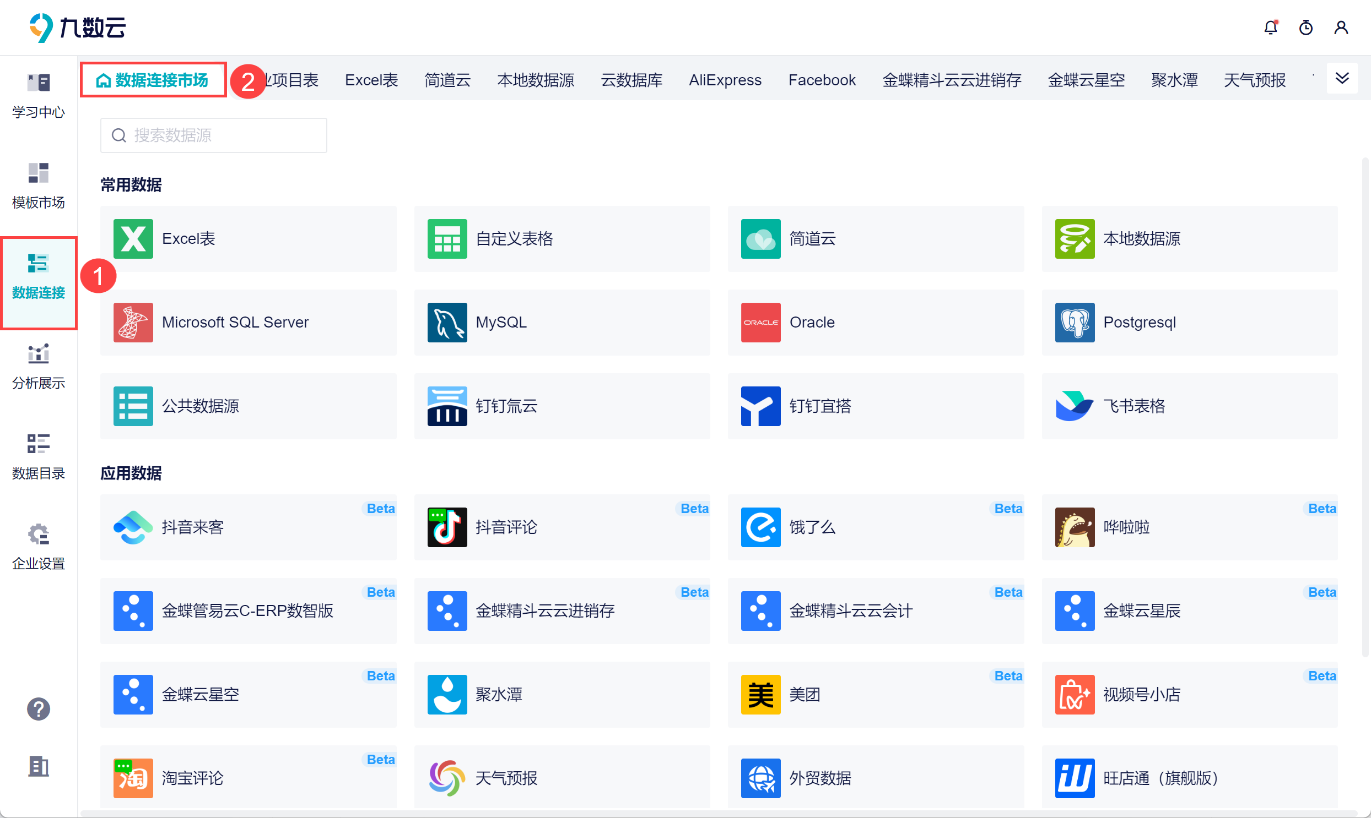Switch to the Facebook tab
Image resolution: width=1371 pixels, height=818 pixels.
click(822, 80)
